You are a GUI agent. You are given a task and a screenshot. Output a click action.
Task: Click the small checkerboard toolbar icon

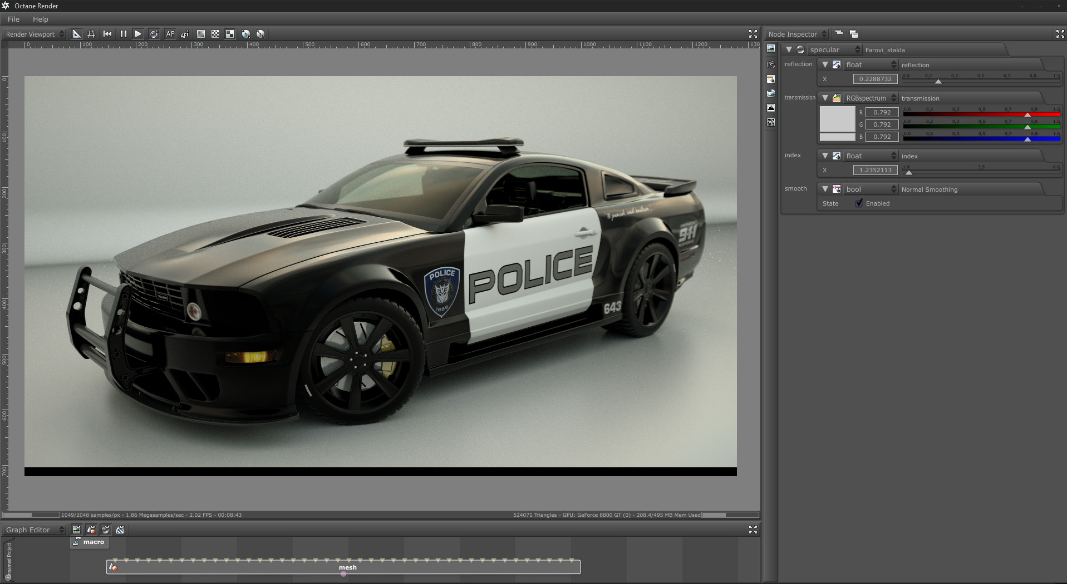click(x=215, y=34)
